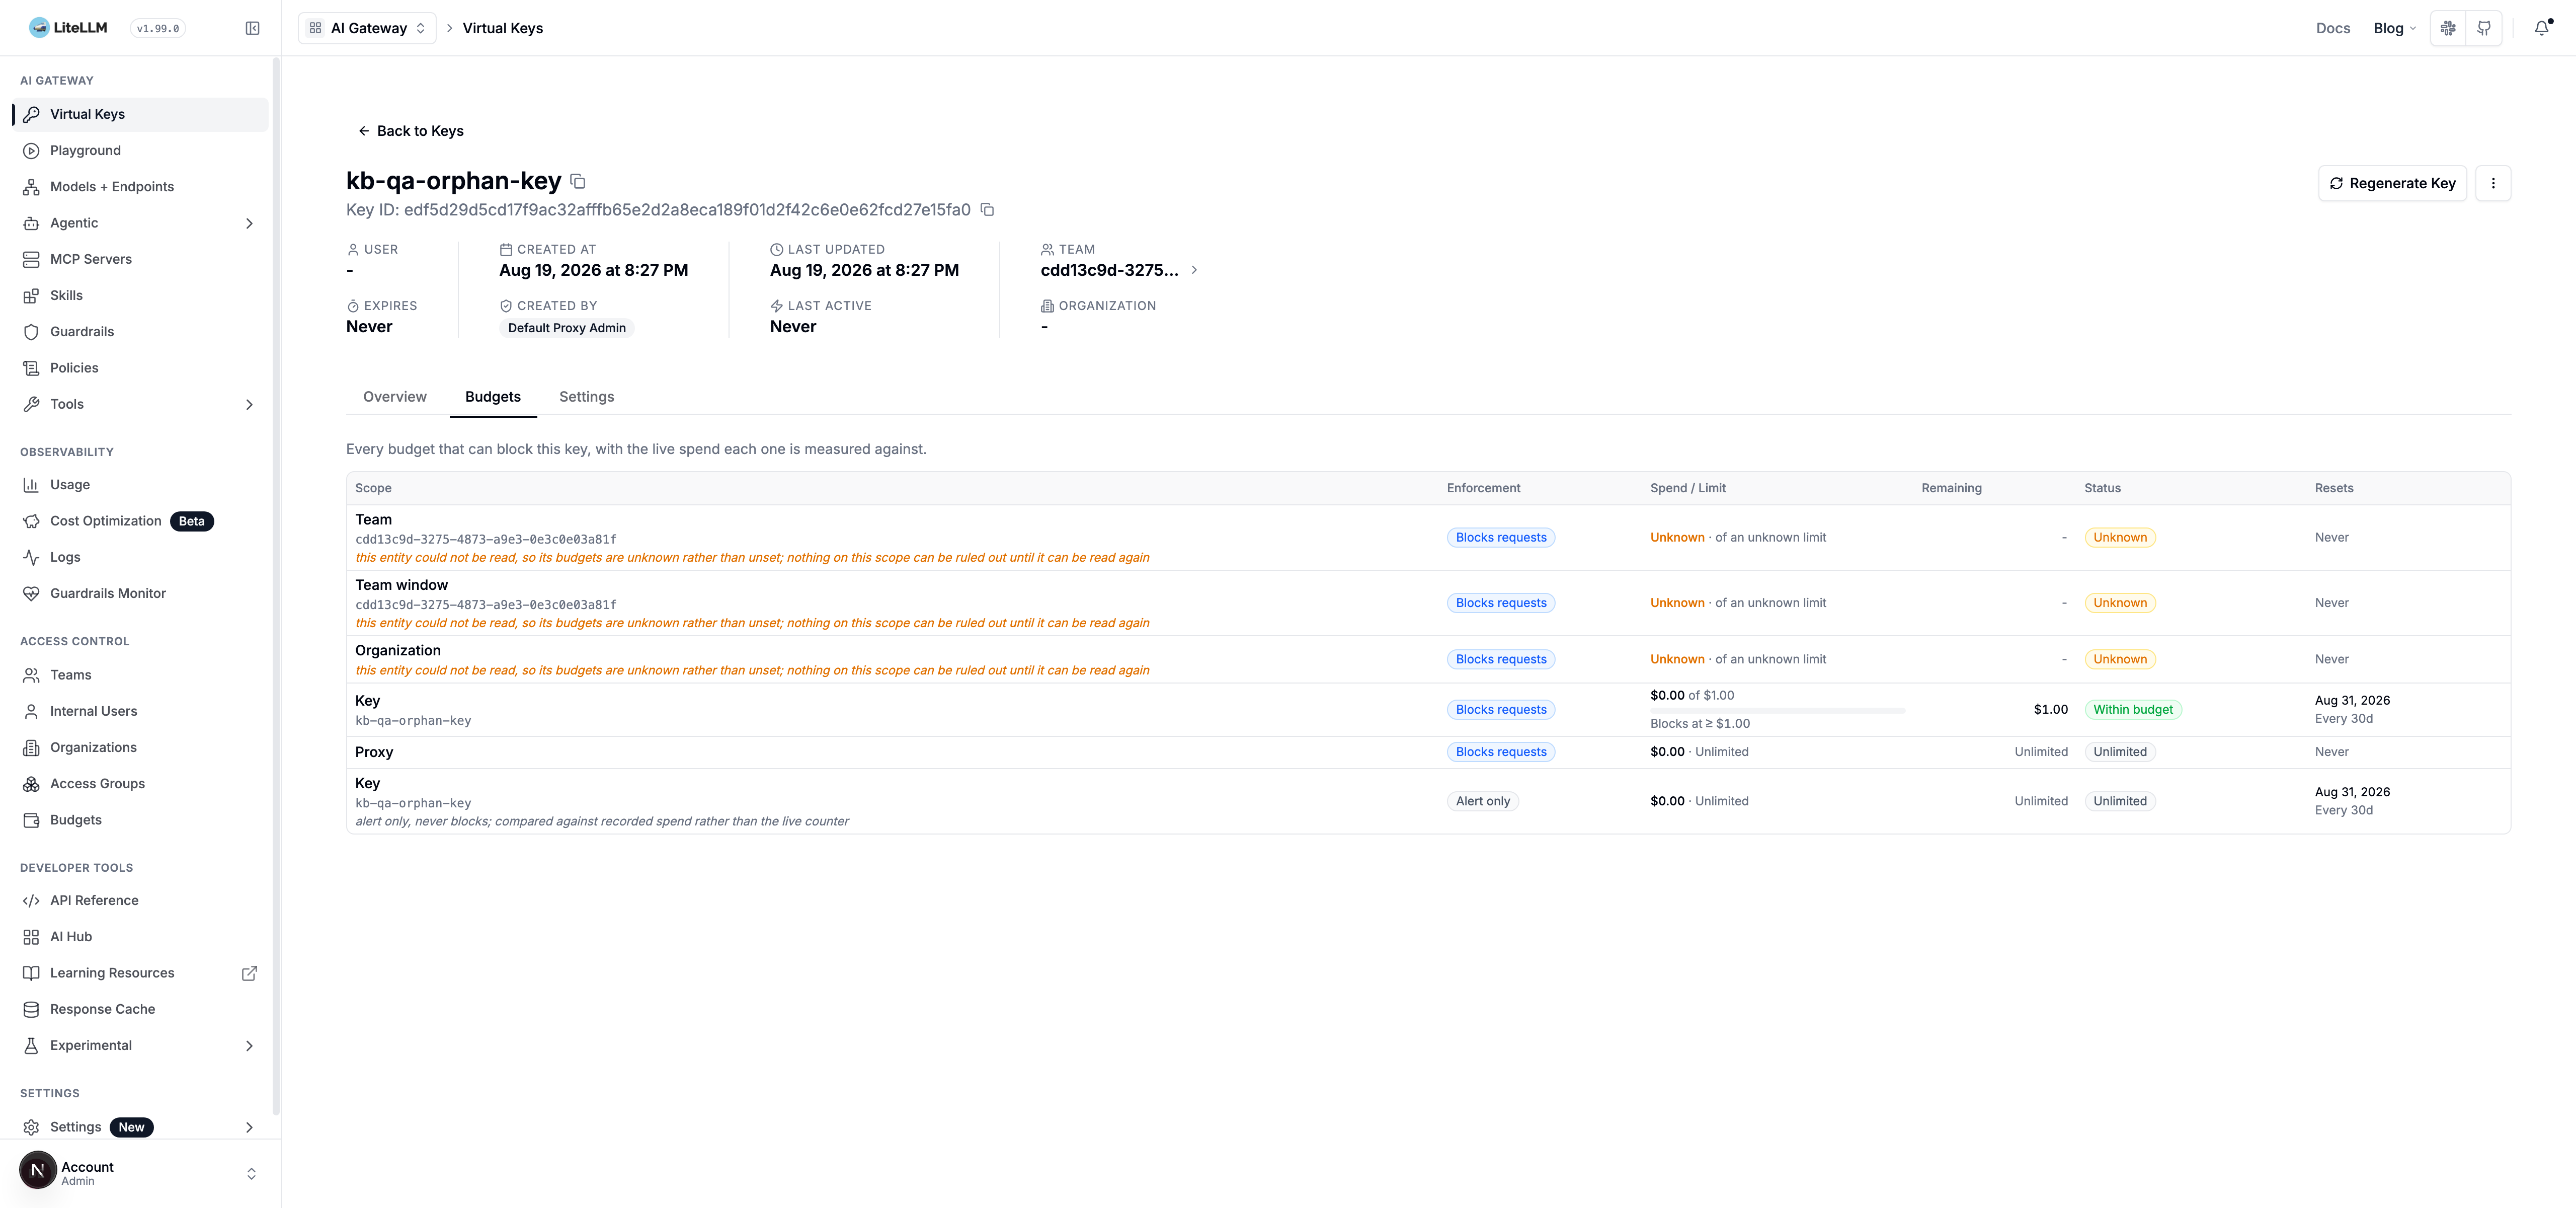The image size is (2576, 1208).
Task: Select Virtual Keys in sidebar
Action: pos(140,114)
